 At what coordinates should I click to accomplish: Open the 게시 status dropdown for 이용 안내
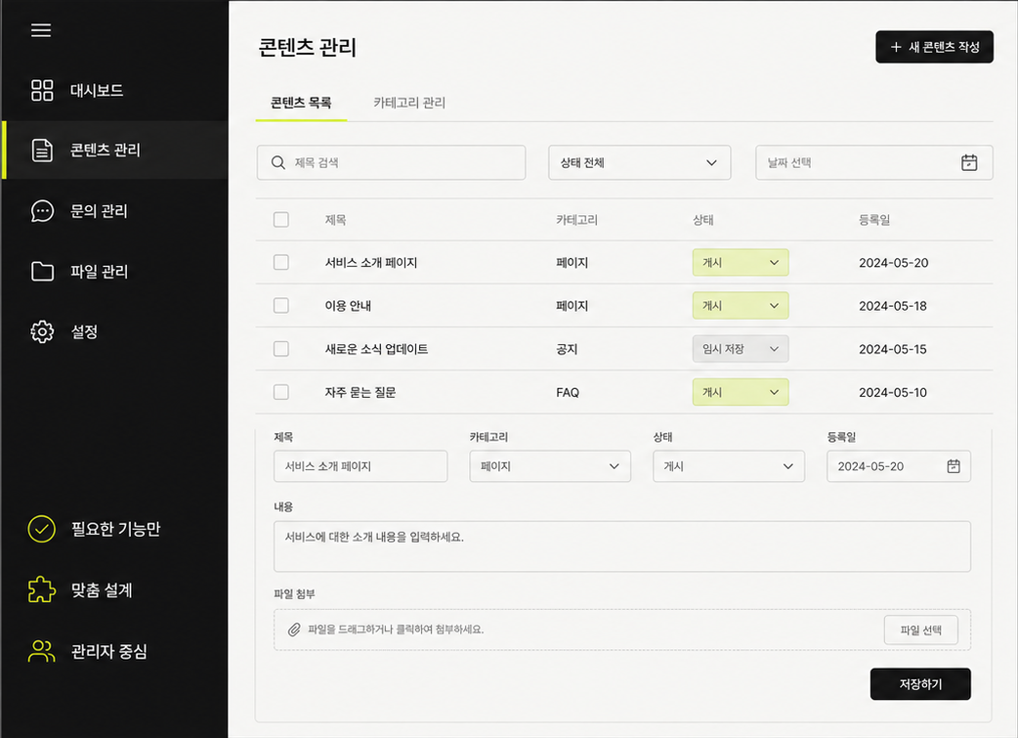[741, 305]
